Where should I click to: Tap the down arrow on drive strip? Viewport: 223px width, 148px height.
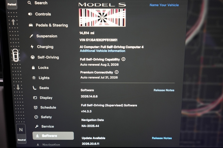tap(18, 87)
